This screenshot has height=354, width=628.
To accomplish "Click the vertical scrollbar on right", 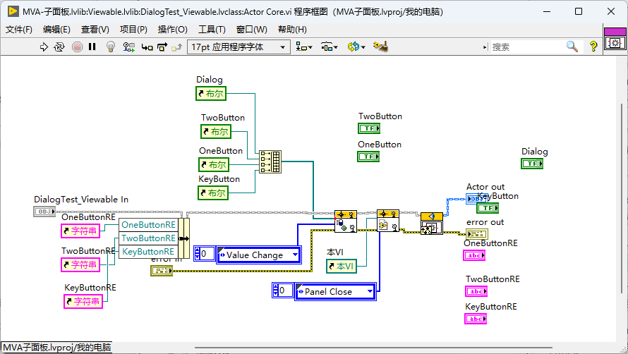I will [622, 198].
